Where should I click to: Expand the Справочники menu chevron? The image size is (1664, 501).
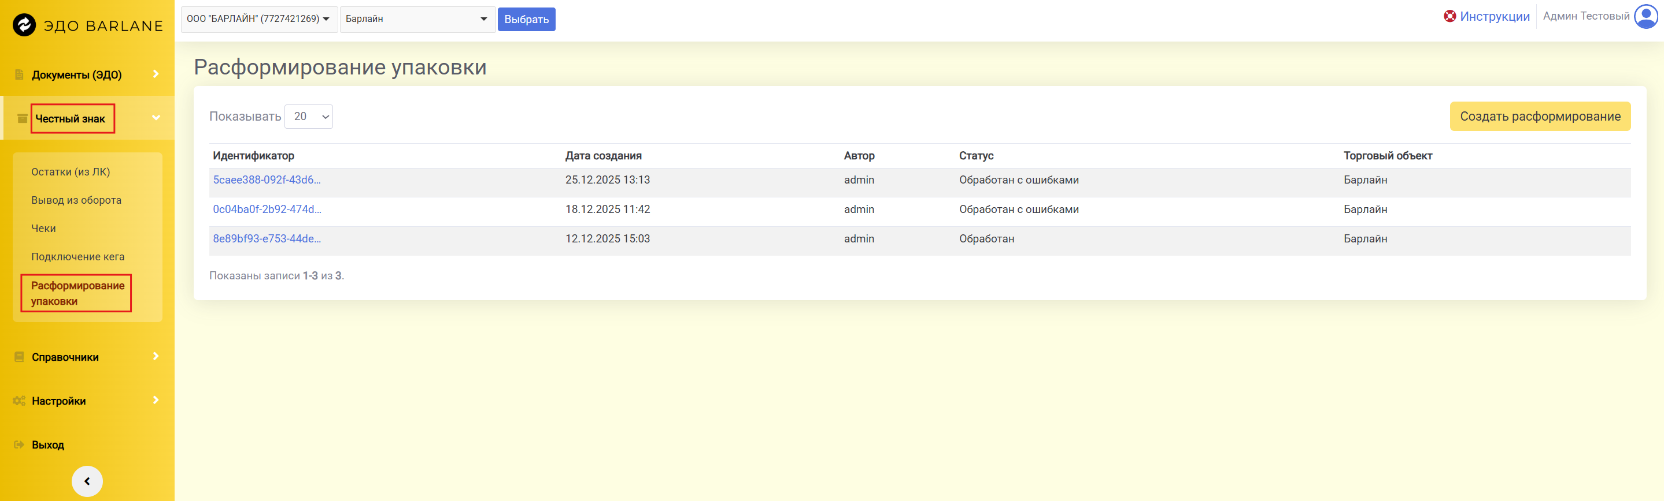[x=156, y=356]
